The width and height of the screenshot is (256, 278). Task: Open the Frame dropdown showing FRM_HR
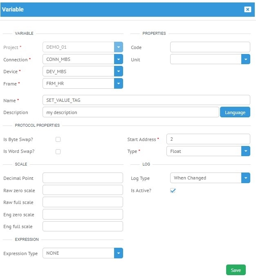tap(119, 84)
